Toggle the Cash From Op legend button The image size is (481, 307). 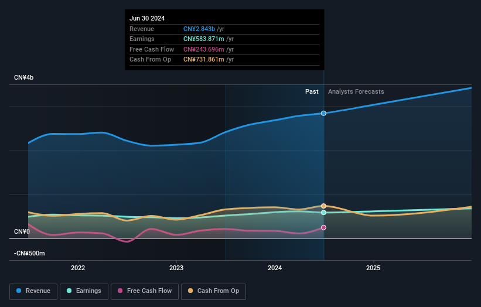click(213, 291)
